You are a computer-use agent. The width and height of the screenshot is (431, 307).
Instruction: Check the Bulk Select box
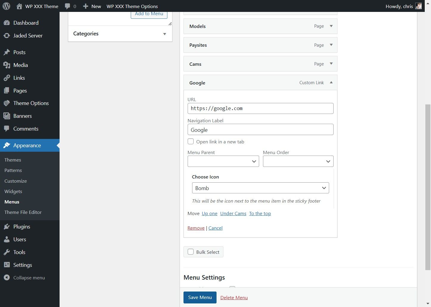[191, 252]
